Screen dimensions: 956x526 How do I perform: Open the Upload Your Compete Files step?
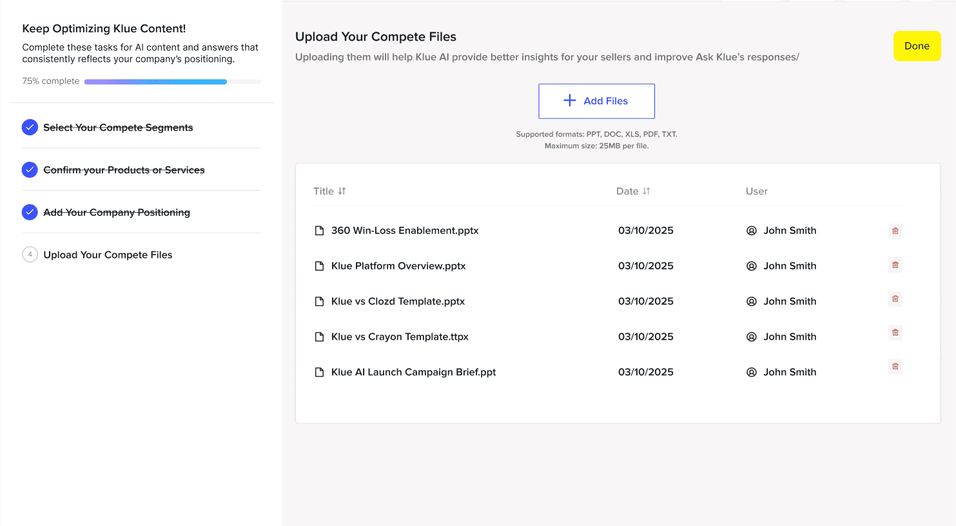tap(108, 255)
